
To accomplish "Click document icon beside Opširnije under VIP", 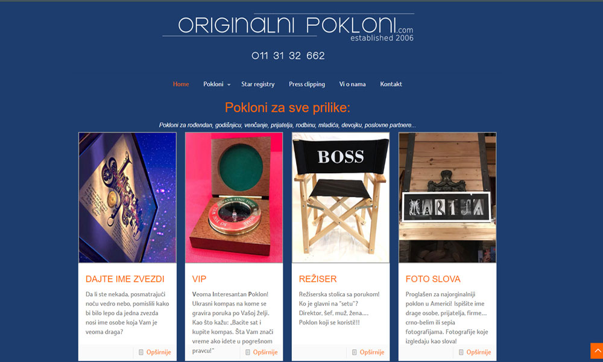I will coord(248,352).
